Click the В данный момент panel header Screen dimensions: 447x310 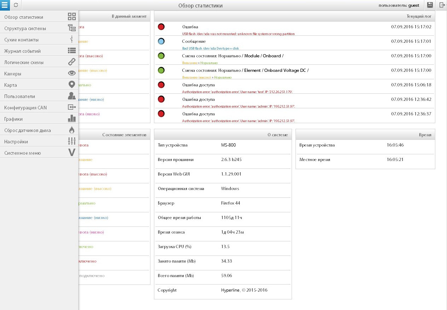pos(114,16)
